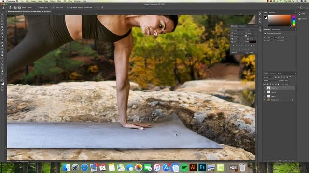Viewport: 309px width, 173px height.
Task: Open the Filter menu
Action: pos(59,1)
